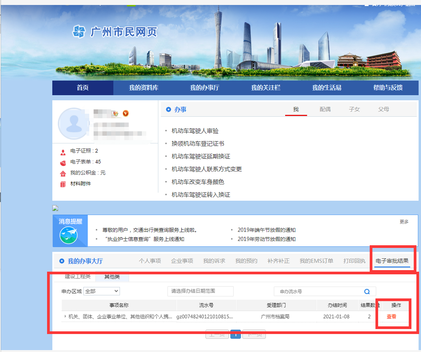Click the 电子证照 red person icon
Viewport: 421px width, 352px height.
pyautogui.click(x=63, y=152)
